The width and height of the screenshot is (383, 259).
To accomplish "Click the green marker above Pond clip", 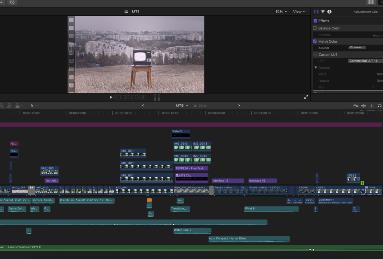I will [362, 183].
